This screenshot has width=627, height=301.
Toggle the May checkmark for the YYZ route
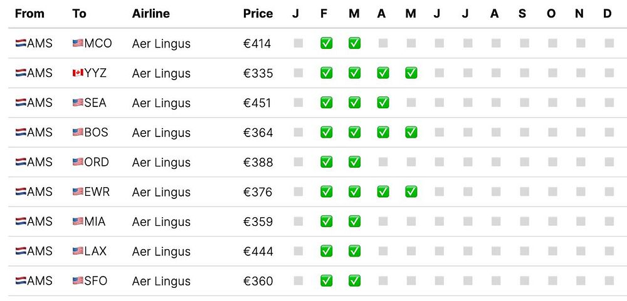[x=411, y=73]
